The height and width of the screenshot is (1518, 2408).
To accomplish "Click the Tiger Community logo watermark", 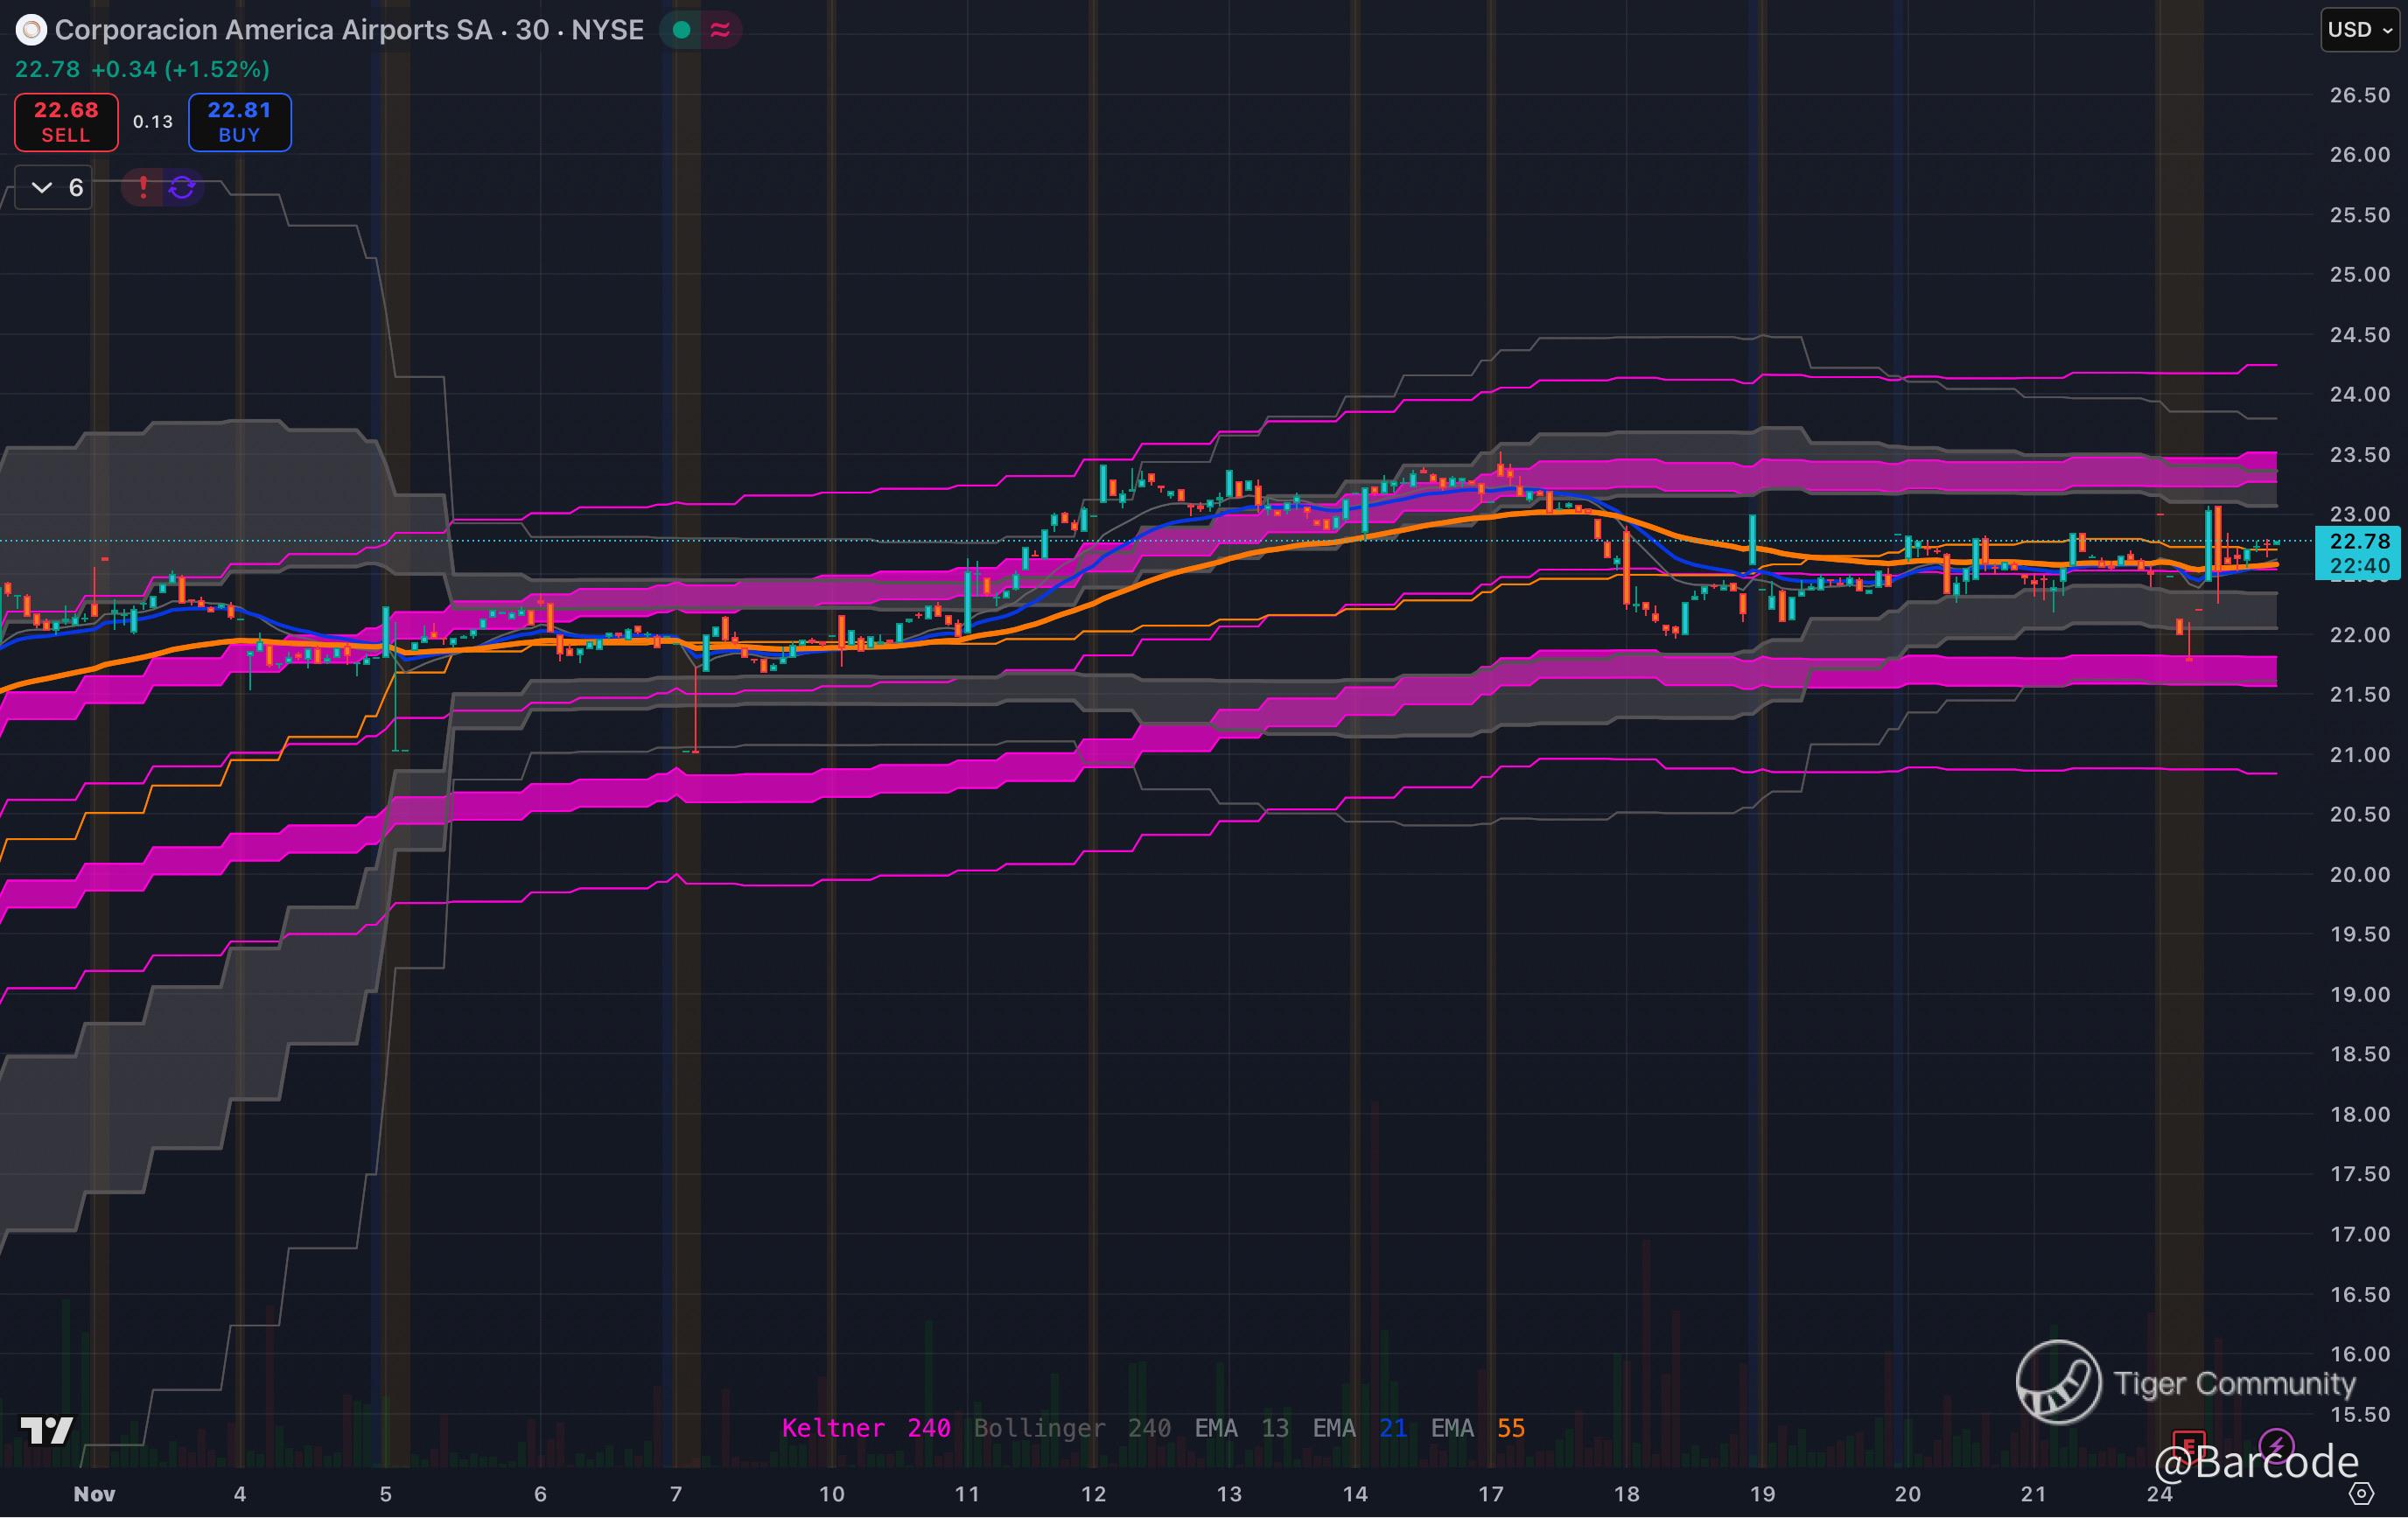I will click(2058, 1382).
